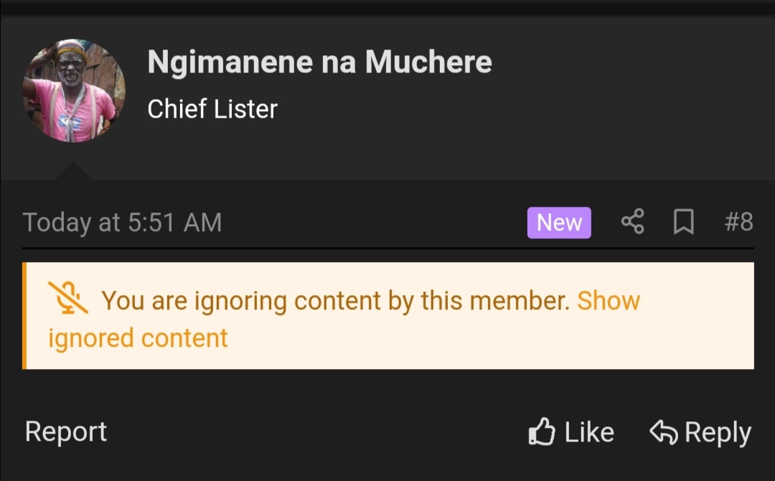The image size is (775, 481).
Task: Click the word Show in ignore notice
Action: pos(609,300)
